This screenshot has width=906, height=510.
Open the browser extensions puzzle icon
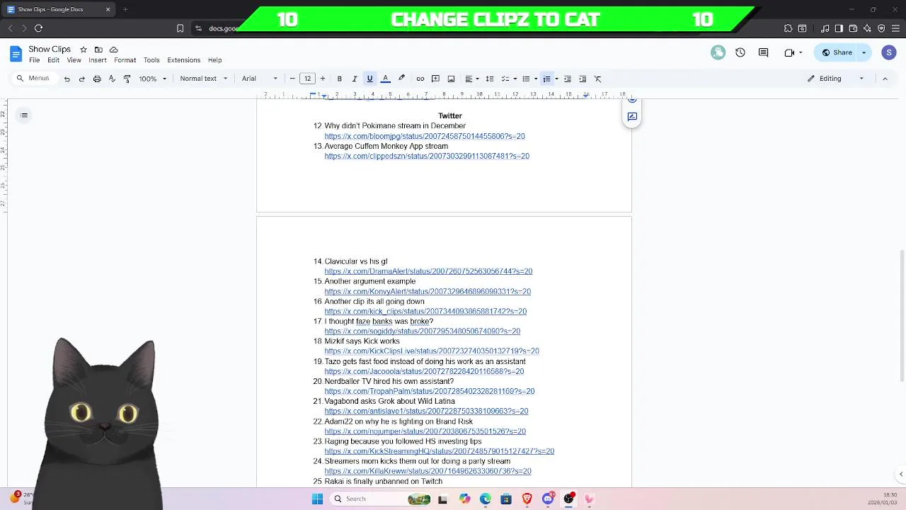pyautogui.click(x=788, y=28)
